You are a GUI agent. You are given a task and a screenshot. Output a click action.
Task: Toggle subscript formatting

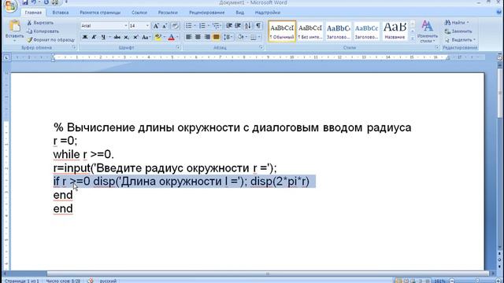[x=126, y=37]
